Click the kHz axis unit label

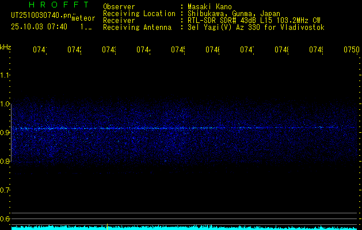click(6, 46)
